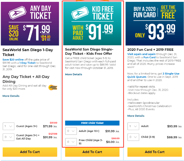
Task: Open quantity dropdown for Fun Card Child (3-9)
Action: point(133,137)
